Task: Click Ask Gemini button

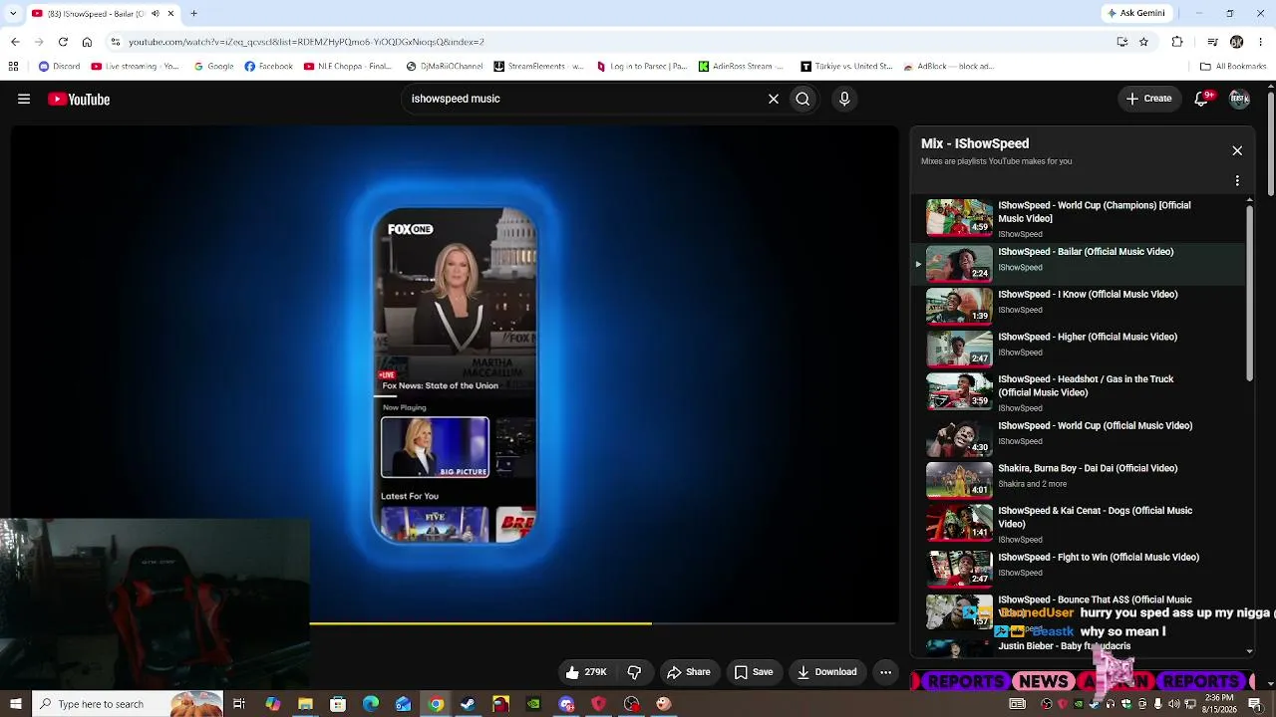Action: 1136,13
